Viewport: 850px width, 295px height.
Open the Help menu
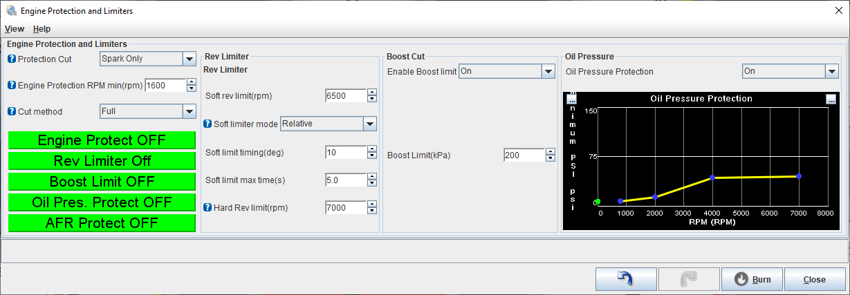42,29
